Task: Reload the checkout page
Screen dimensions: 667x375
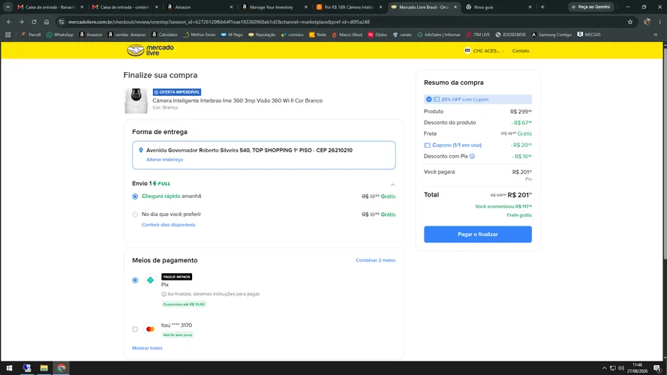Action: pyautogui.click(x=34, y=22)
